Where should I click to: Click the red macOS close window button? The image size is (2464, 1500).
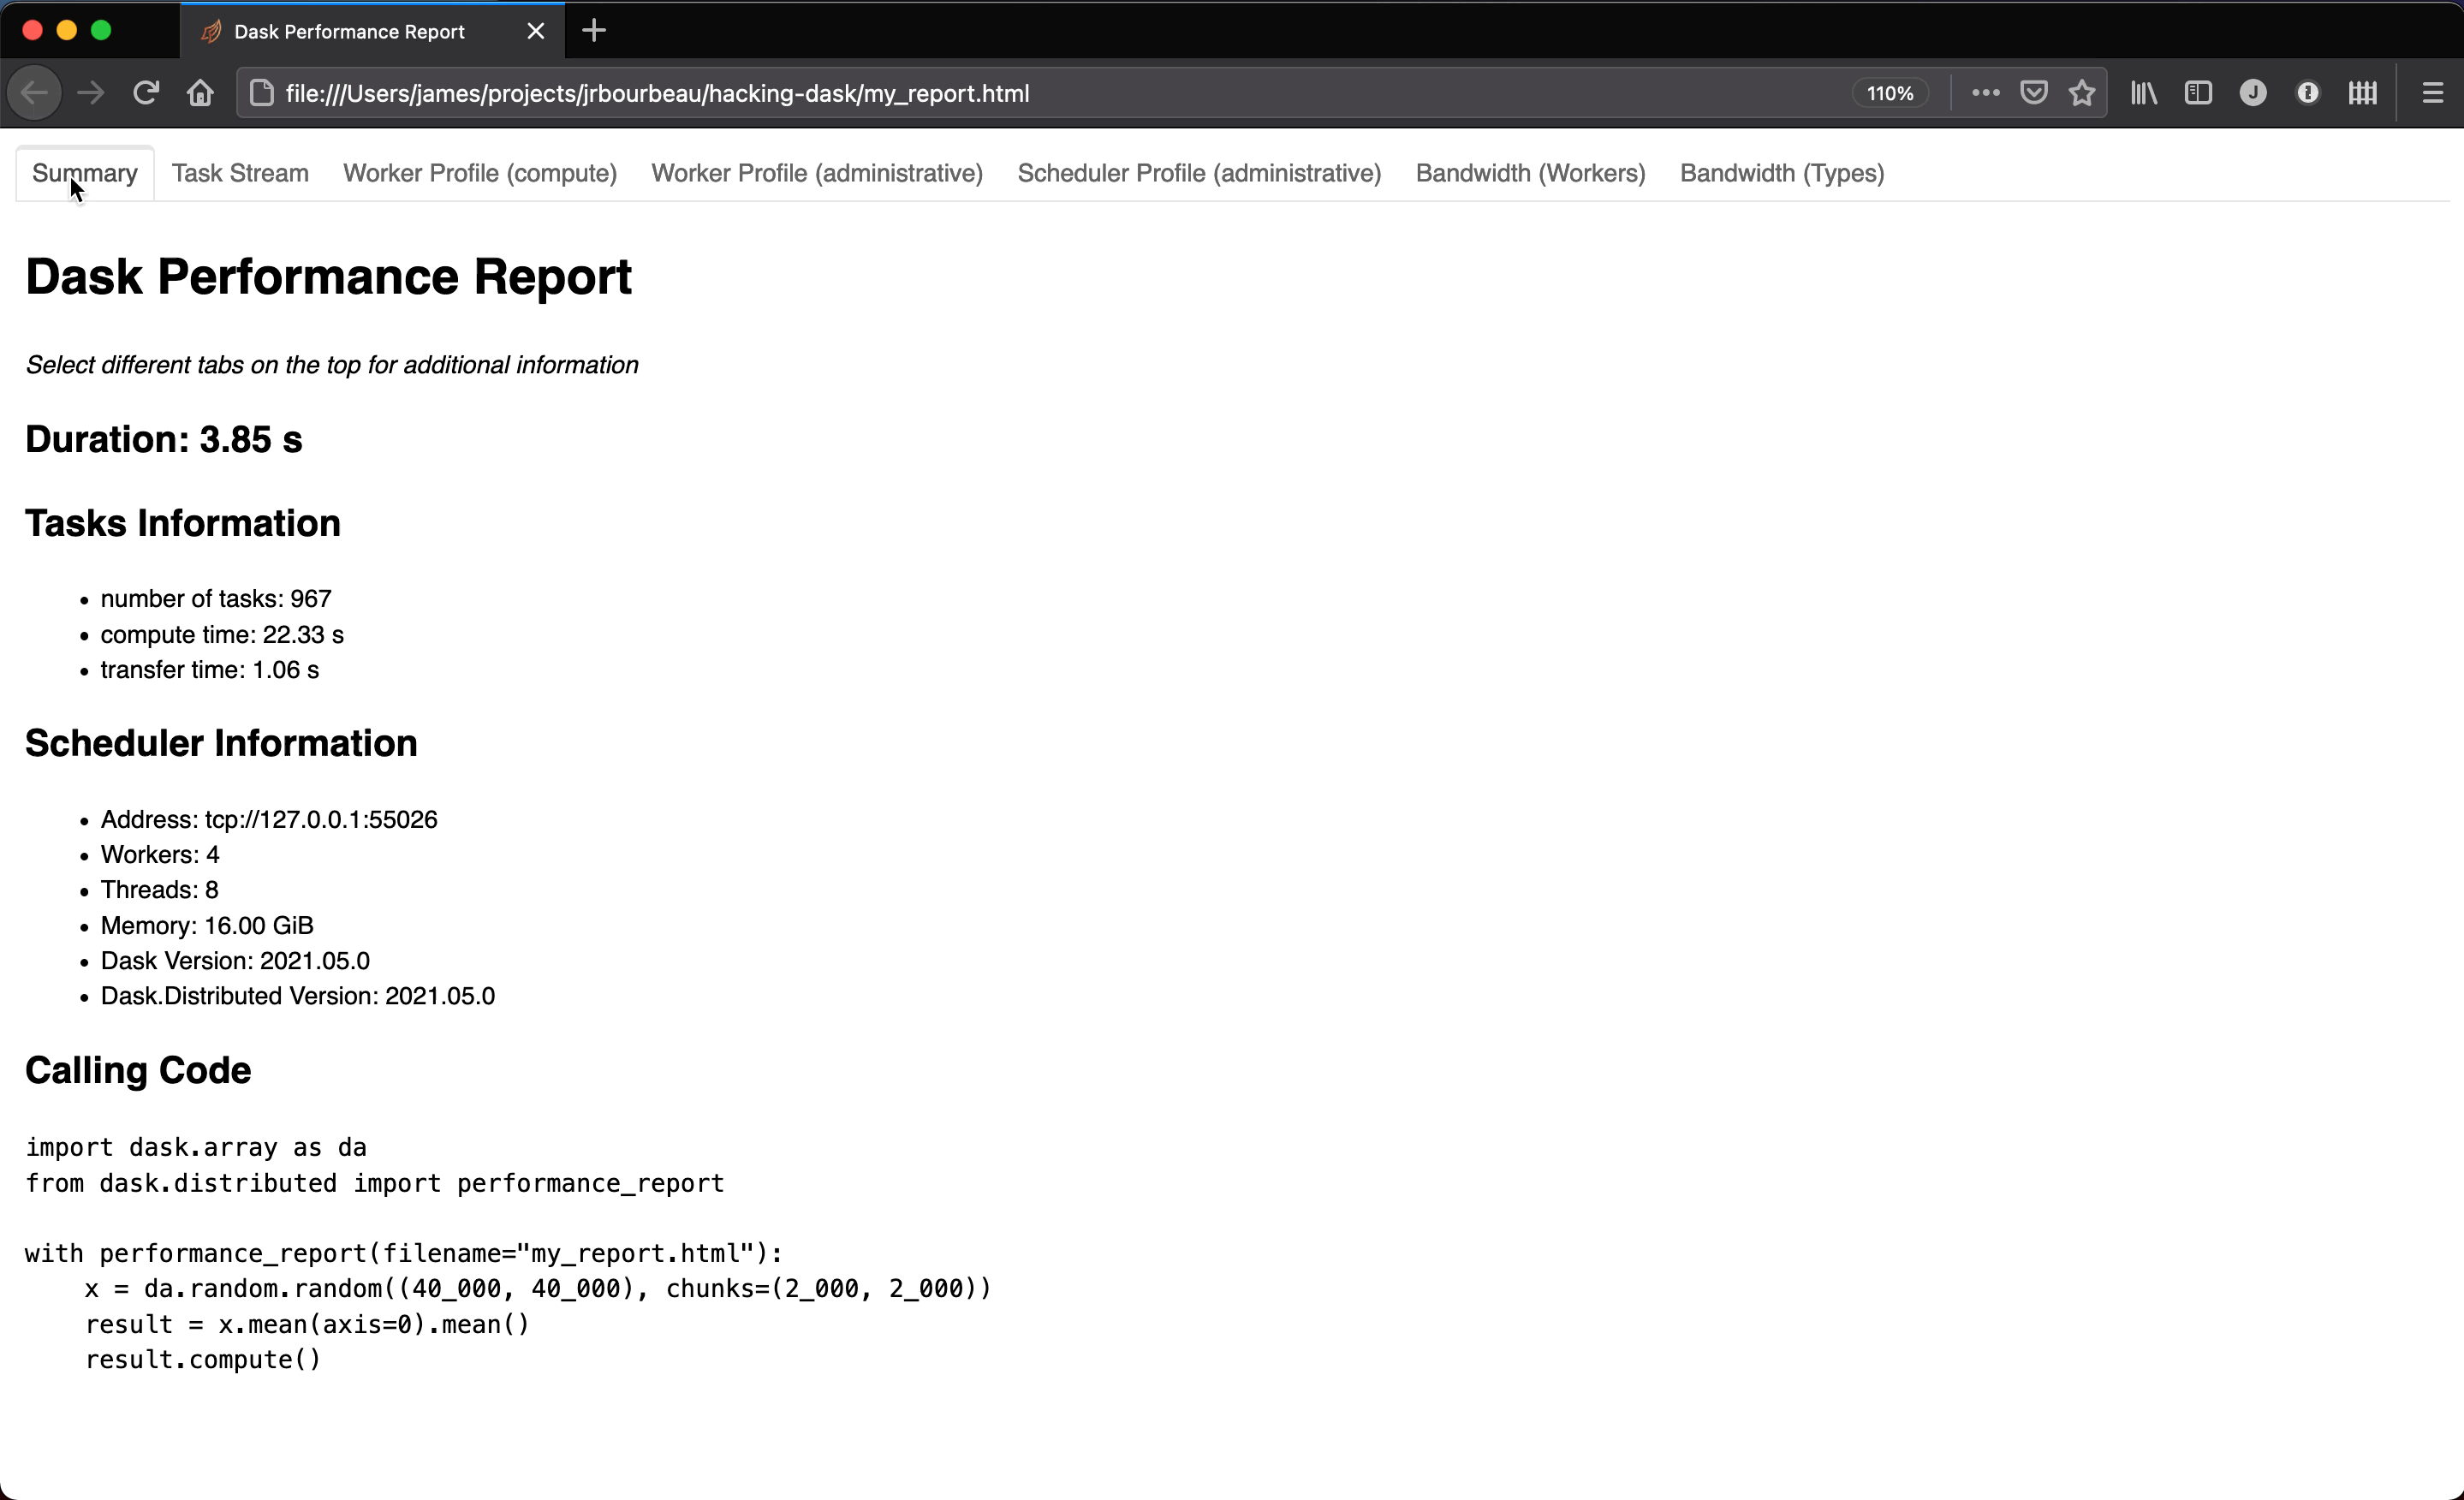32,31
